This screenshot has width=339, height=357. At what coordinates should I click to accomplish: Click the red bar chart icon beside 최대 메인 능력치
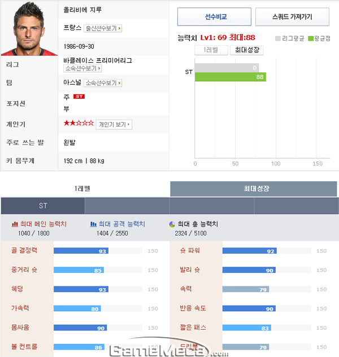coord(15,224)
